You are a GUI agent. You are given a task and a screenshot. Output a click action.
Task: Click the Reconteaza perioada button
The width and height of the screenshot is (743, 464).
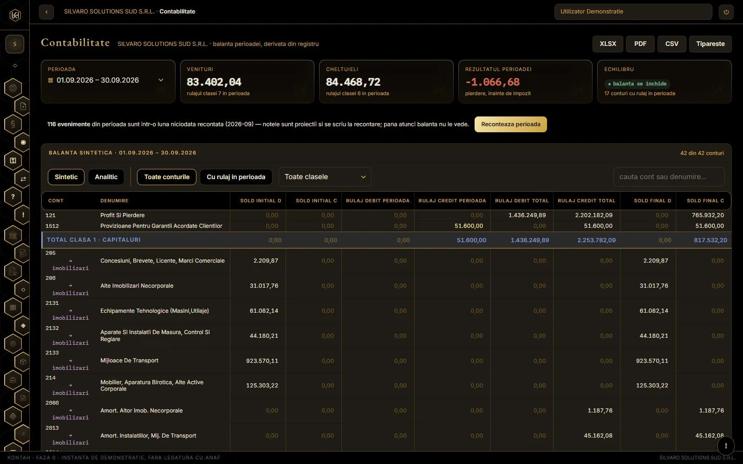(x=511, y=124)
